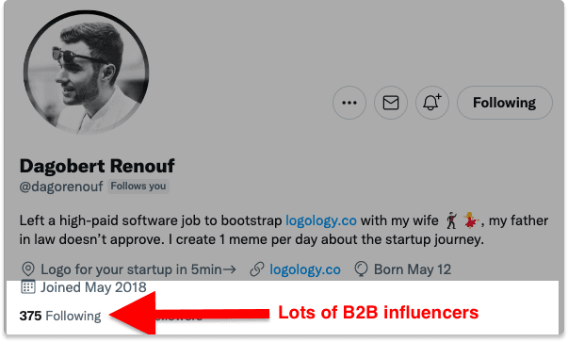Click the red Lots of B2B influencers annotation

click(378, 313)
